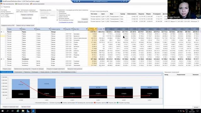Click the filter icon in Код SKU column header
Viewport: 201px width, 113px height.
tap(72, 29)
